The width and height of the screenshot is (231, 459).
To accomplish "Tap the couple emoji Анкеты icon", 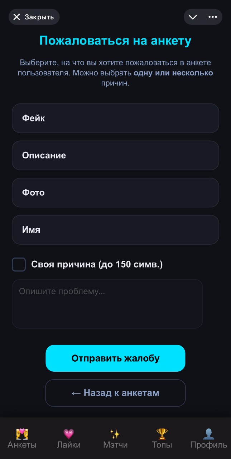I will tap(22, 433).
